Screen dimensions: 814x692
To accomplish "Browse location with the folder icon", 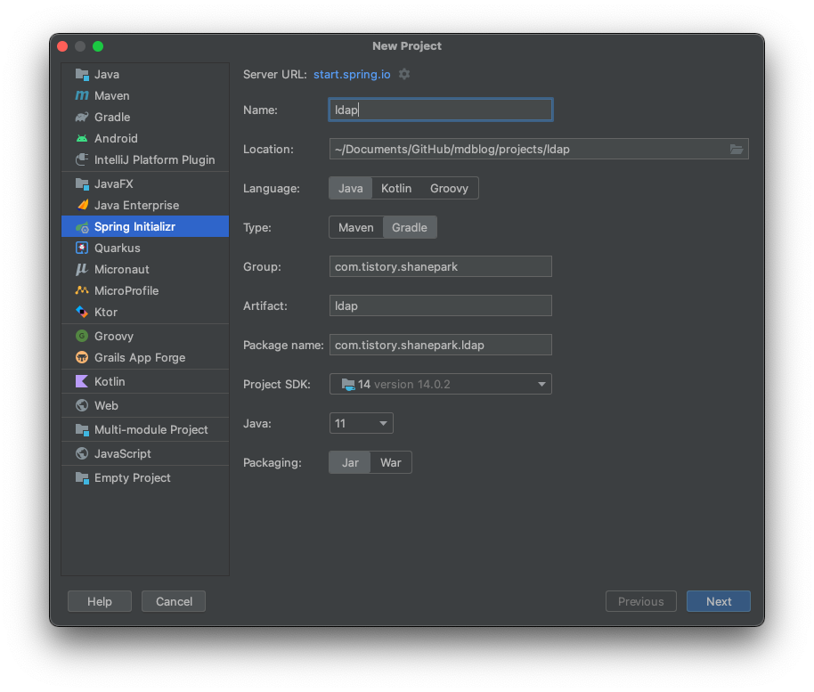I will 737,149.
